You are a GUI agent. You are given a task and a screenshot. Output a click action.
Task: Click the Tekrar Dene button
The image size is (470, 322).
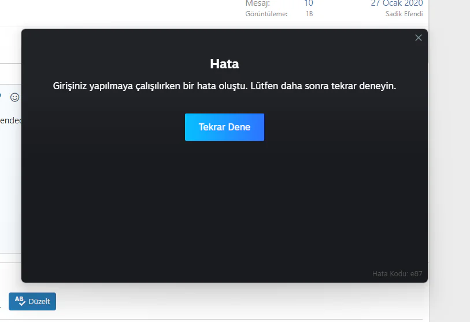pyautogui.click(x=224, y=127)
